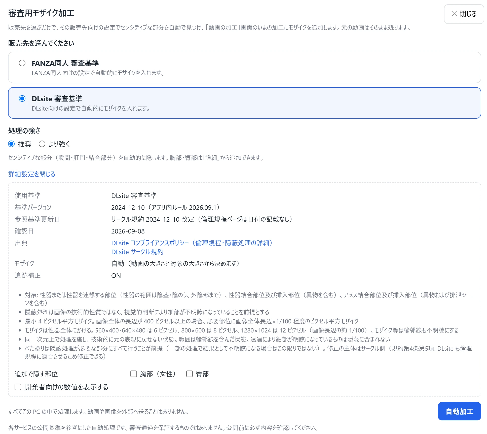Enable the 臀部 checkbox
This screenshot has height=434, width=487.
click(190, 374)
